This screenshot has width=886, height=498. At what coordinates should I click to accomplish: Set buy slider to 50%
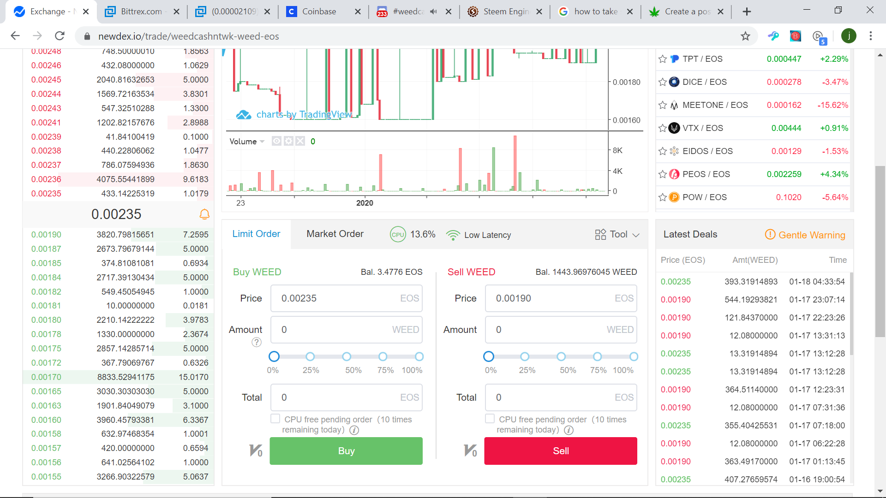click(x=347, y=356)
